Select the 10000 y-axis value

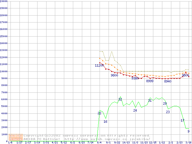[x=4, y=71]
